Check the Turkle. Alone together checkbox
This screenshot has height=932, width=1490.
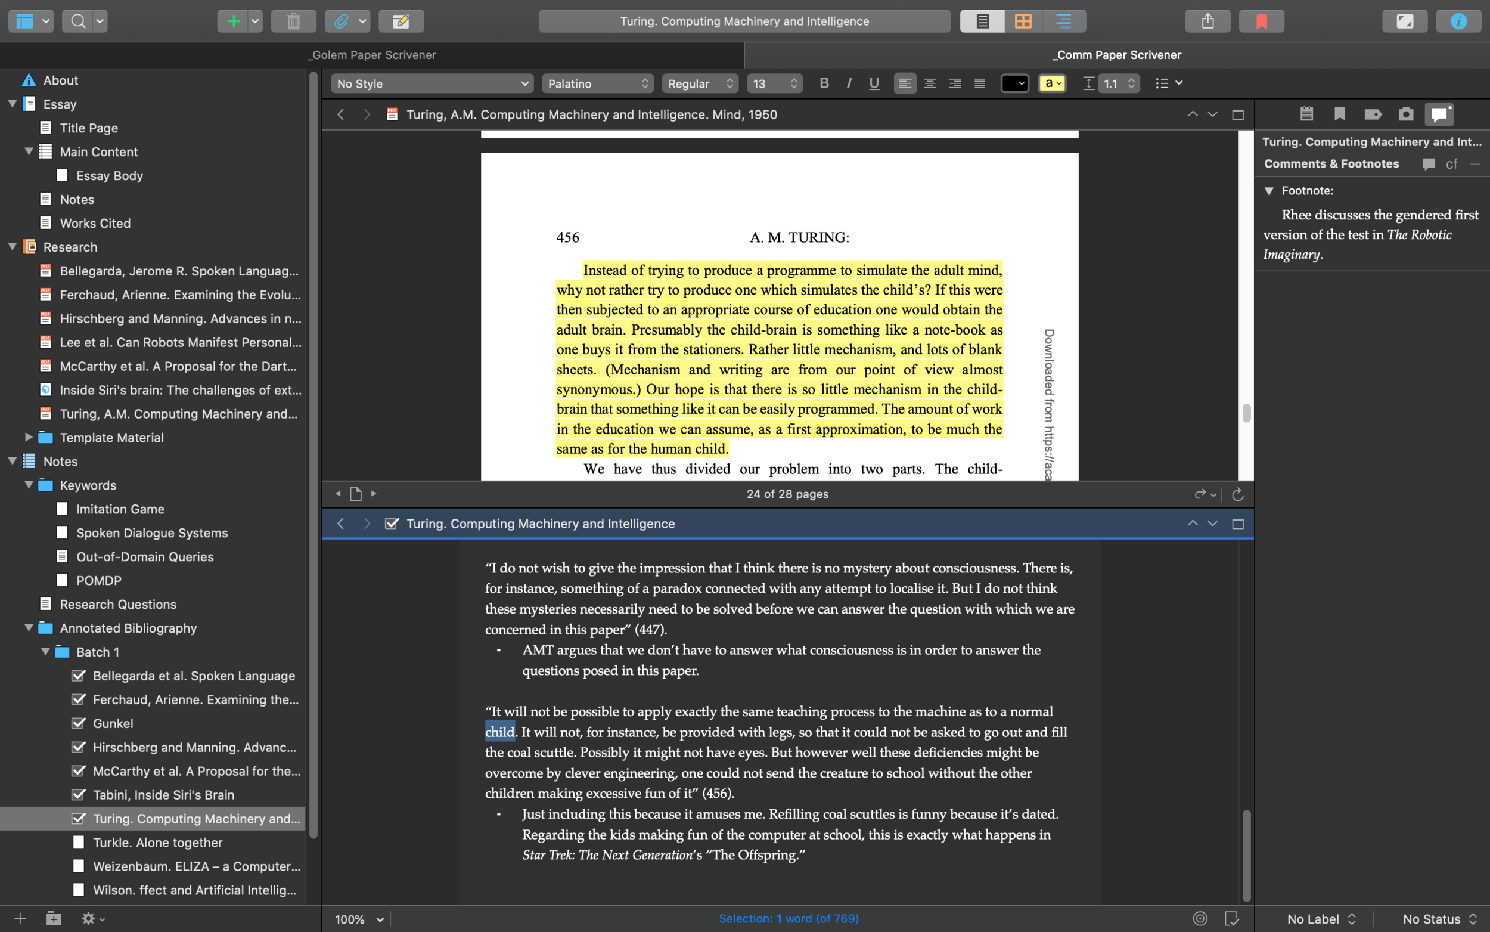tap(78, 842)
